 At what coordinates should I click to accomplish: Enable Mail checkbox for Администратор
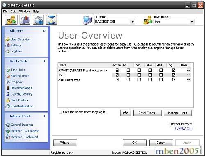(161, 80)
